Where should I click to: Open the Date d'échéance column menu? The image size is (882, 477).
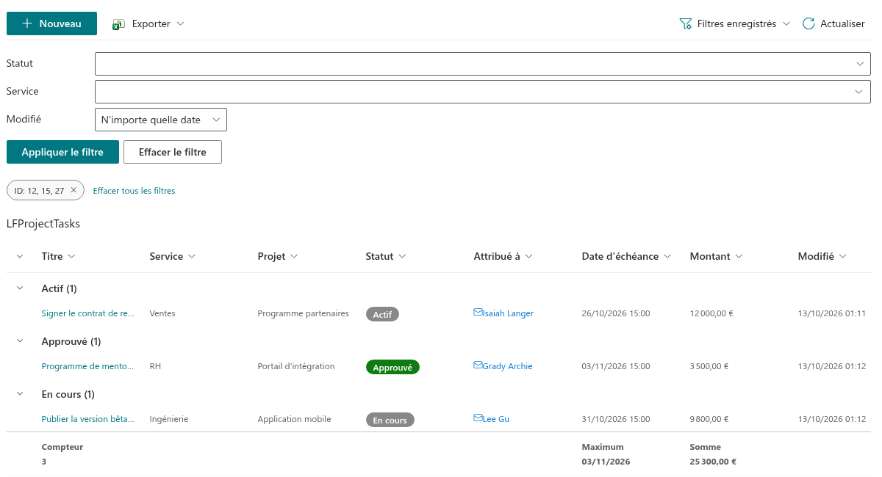[627, 256]
